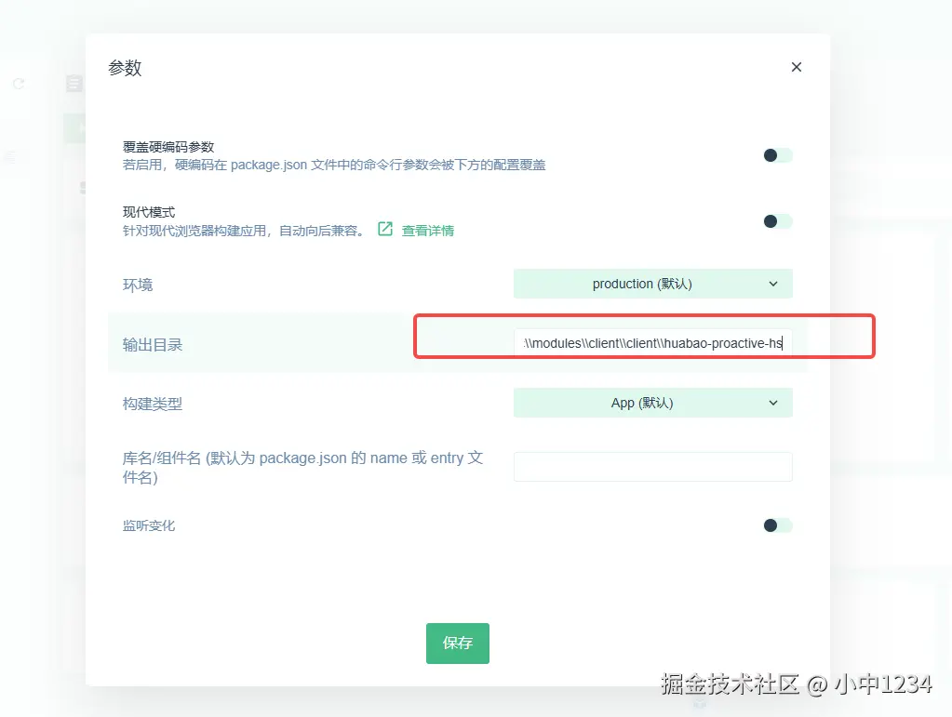Open the 环境 production dropdown
This screenshot has width=952, height=717.
point(652,284)
